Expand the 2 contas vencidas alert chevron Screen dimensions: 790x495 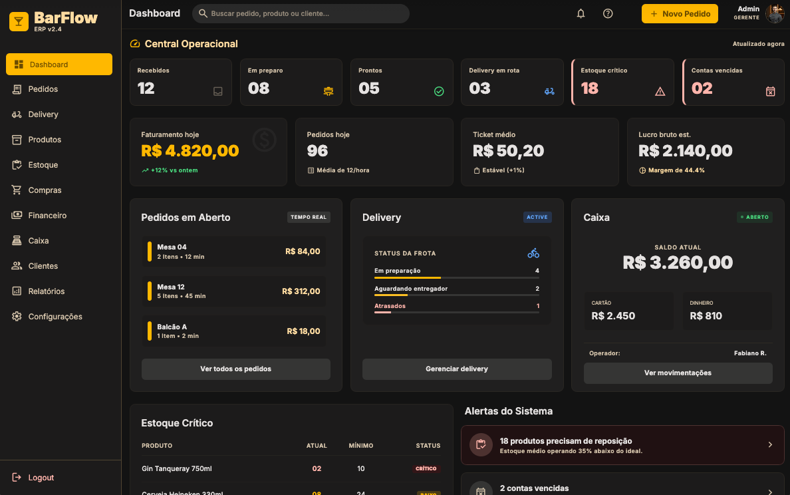770,491
